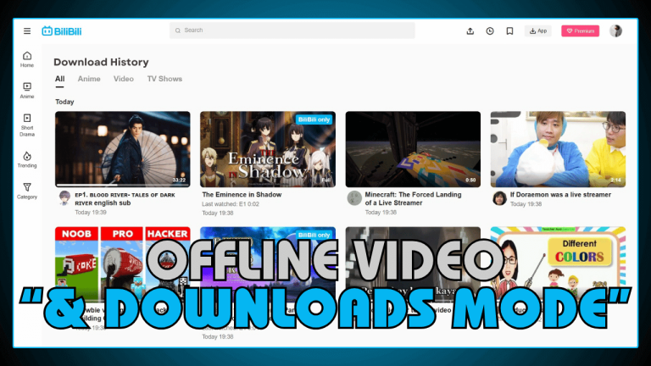Click the pink Premium button
The width and height of the screenshot is (651, 366).
click(580, 31)
